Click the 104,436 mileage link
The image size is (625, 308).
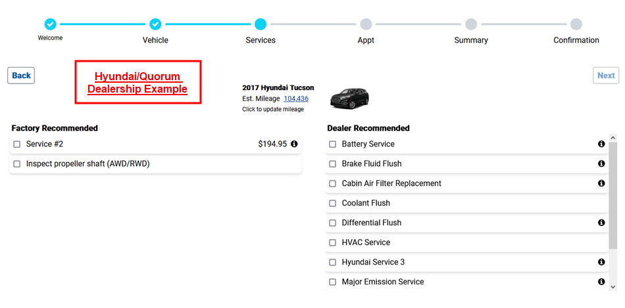click(x=296, y=99)
